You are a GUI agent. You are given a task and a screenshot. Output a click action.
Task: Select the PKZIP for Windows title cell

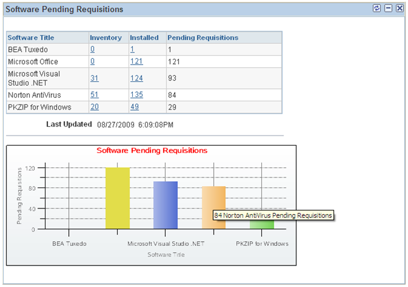pos(48,107)
